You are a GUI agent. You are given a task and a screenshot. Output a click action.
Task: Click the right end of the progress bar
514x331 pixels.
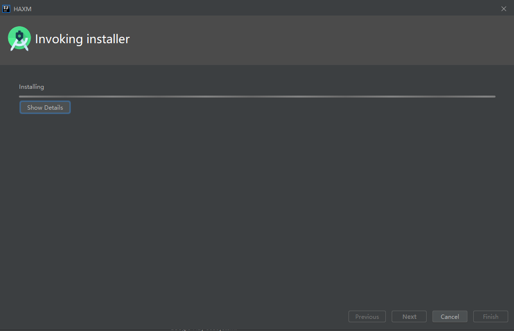(493, 96)
